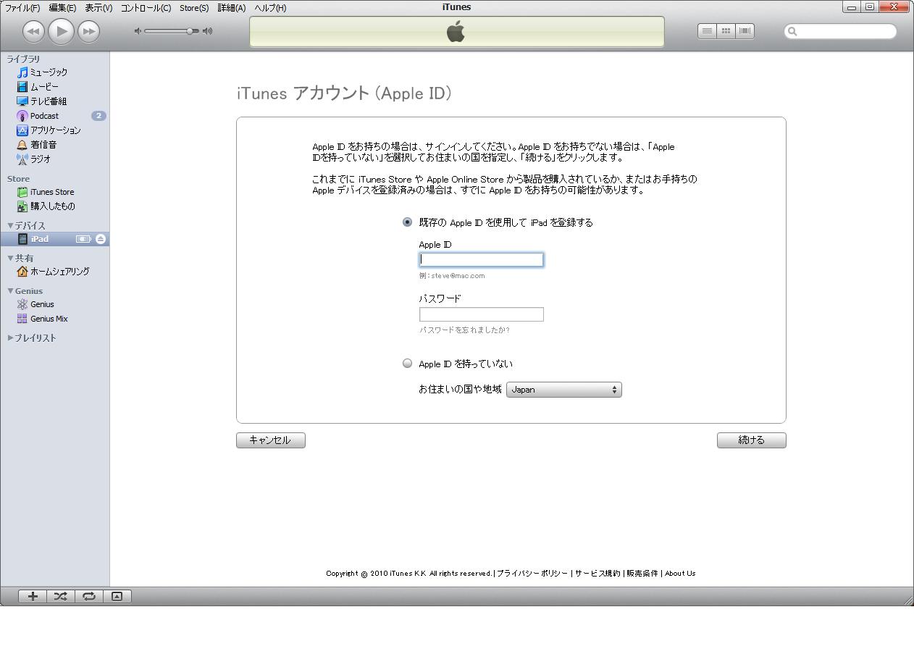Toggle repeat playback
The height and width of the screenshot is (662, 914).
[x=89, y=597]
